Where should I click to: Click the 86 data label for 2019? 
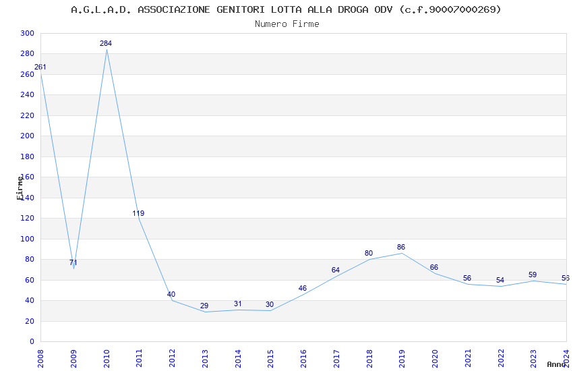coord(401,247)
